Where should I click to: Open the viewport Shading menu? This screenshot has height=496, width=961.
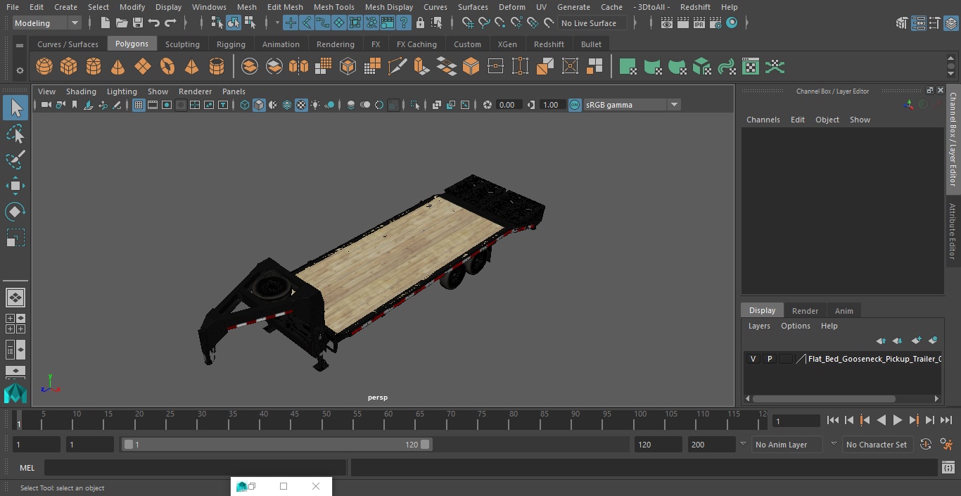point(81,91)
